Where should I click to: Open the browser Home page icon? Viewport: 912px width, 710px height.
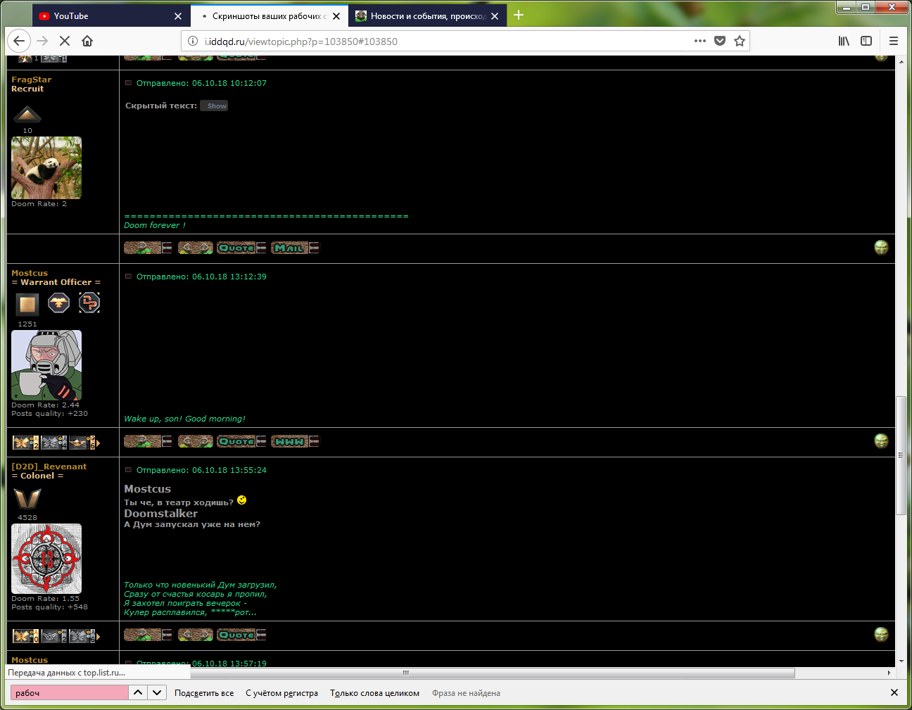[x=87, y=41]
